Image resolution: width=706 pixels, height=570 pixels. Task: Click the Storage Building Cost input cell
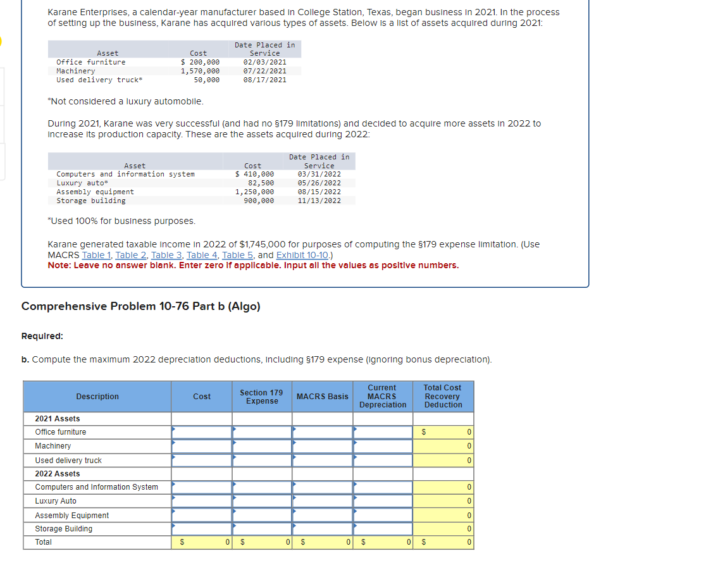tap(202, 529)
